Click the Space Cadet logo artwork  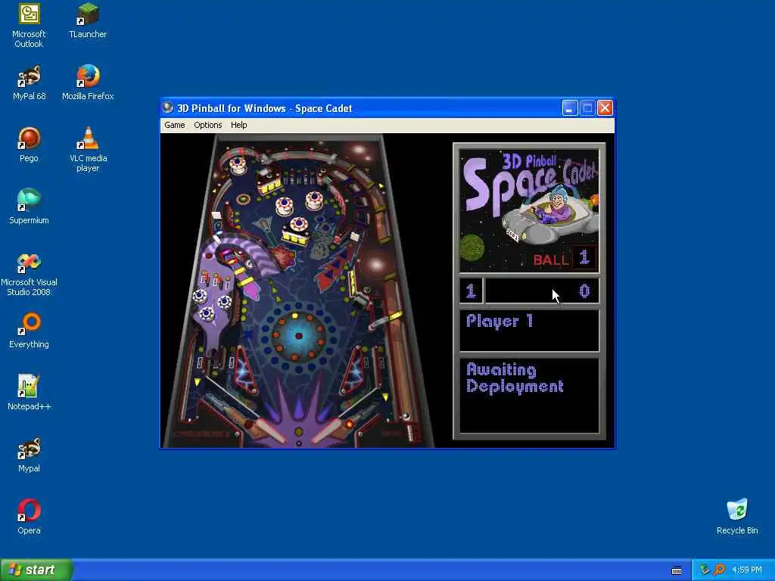pyautogui.click(x=529, y=211)
